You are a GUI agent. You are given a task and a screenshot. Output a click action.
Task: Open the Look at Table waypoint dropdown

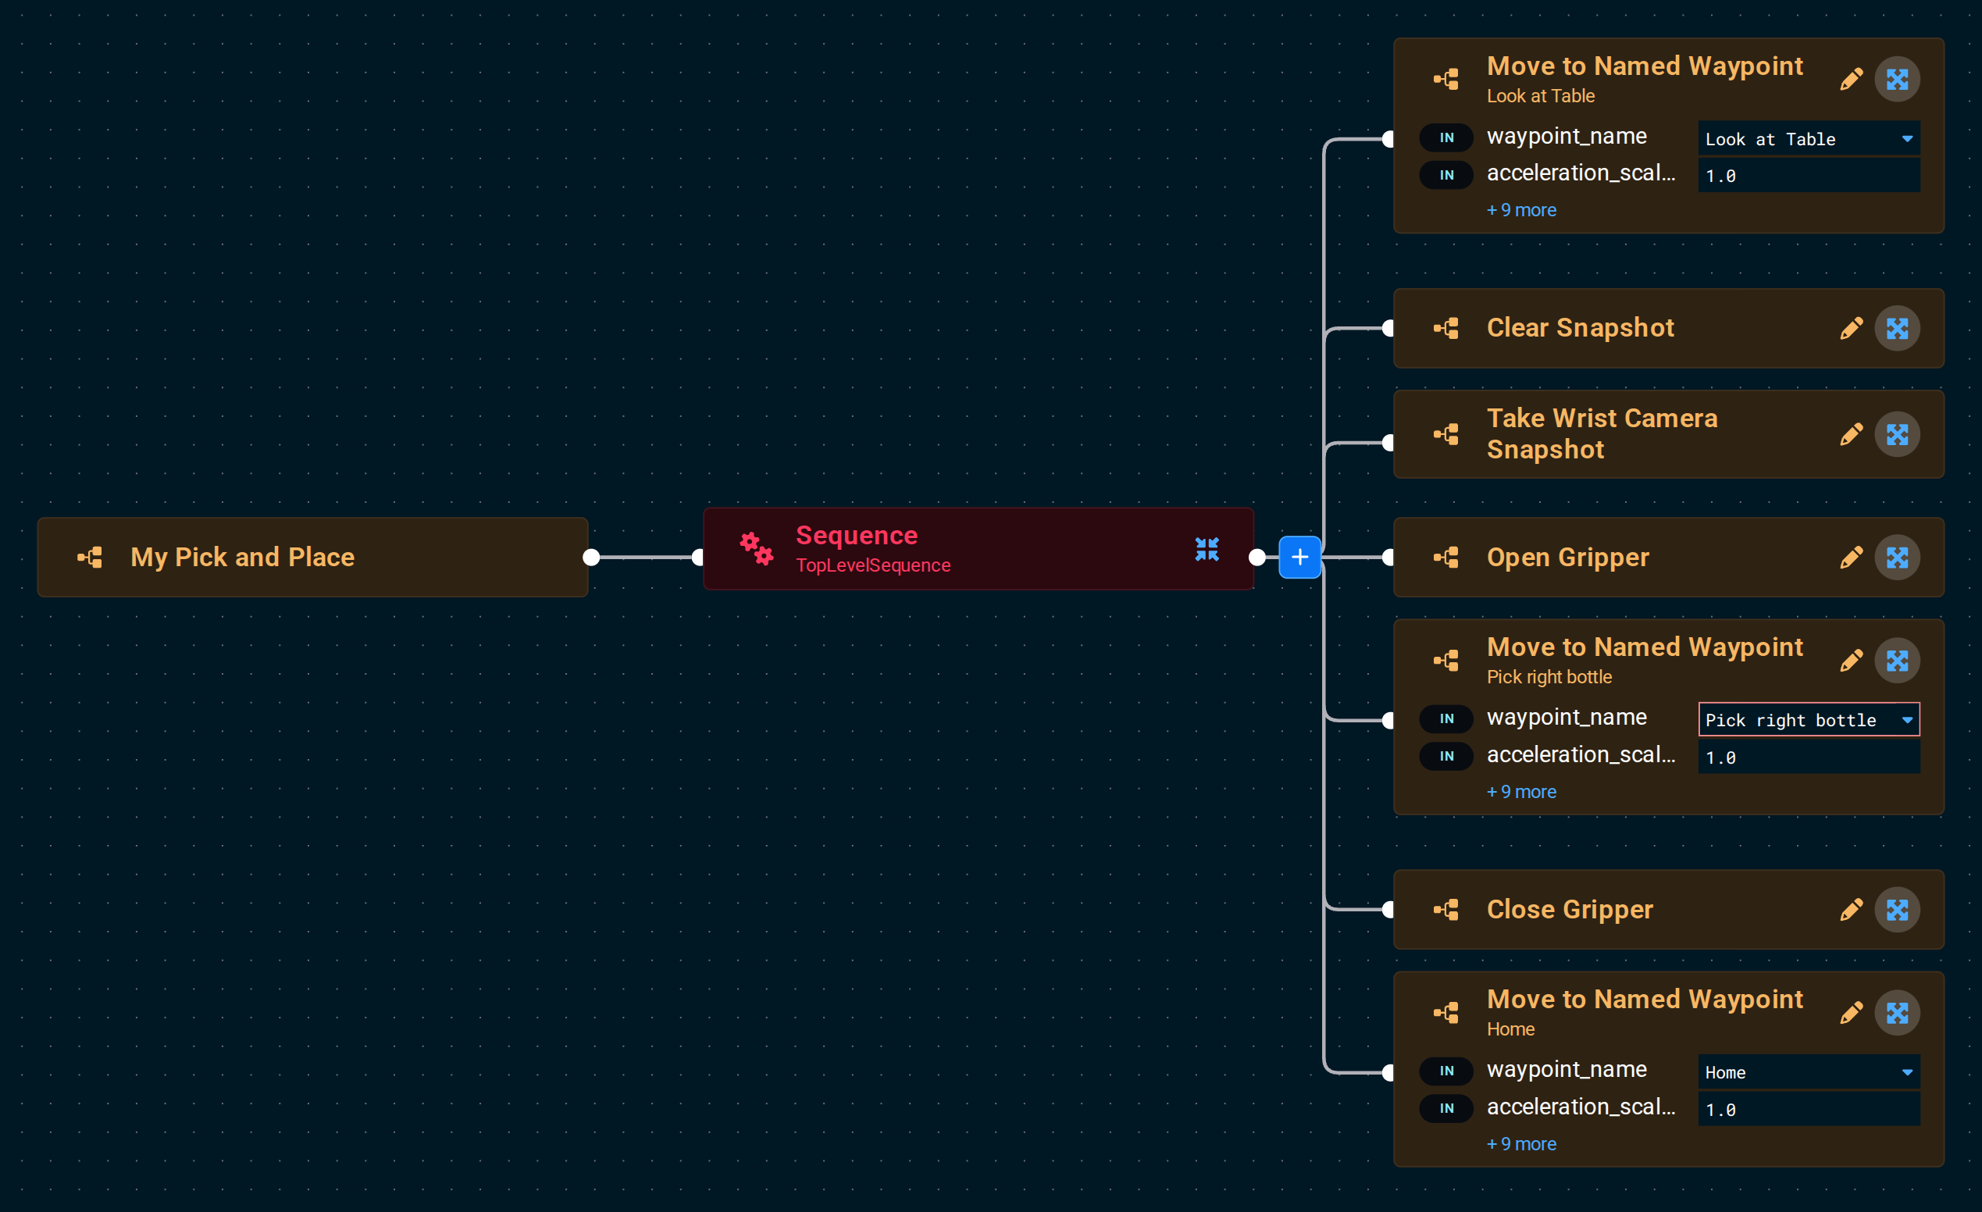click(x=1809, y=138)
